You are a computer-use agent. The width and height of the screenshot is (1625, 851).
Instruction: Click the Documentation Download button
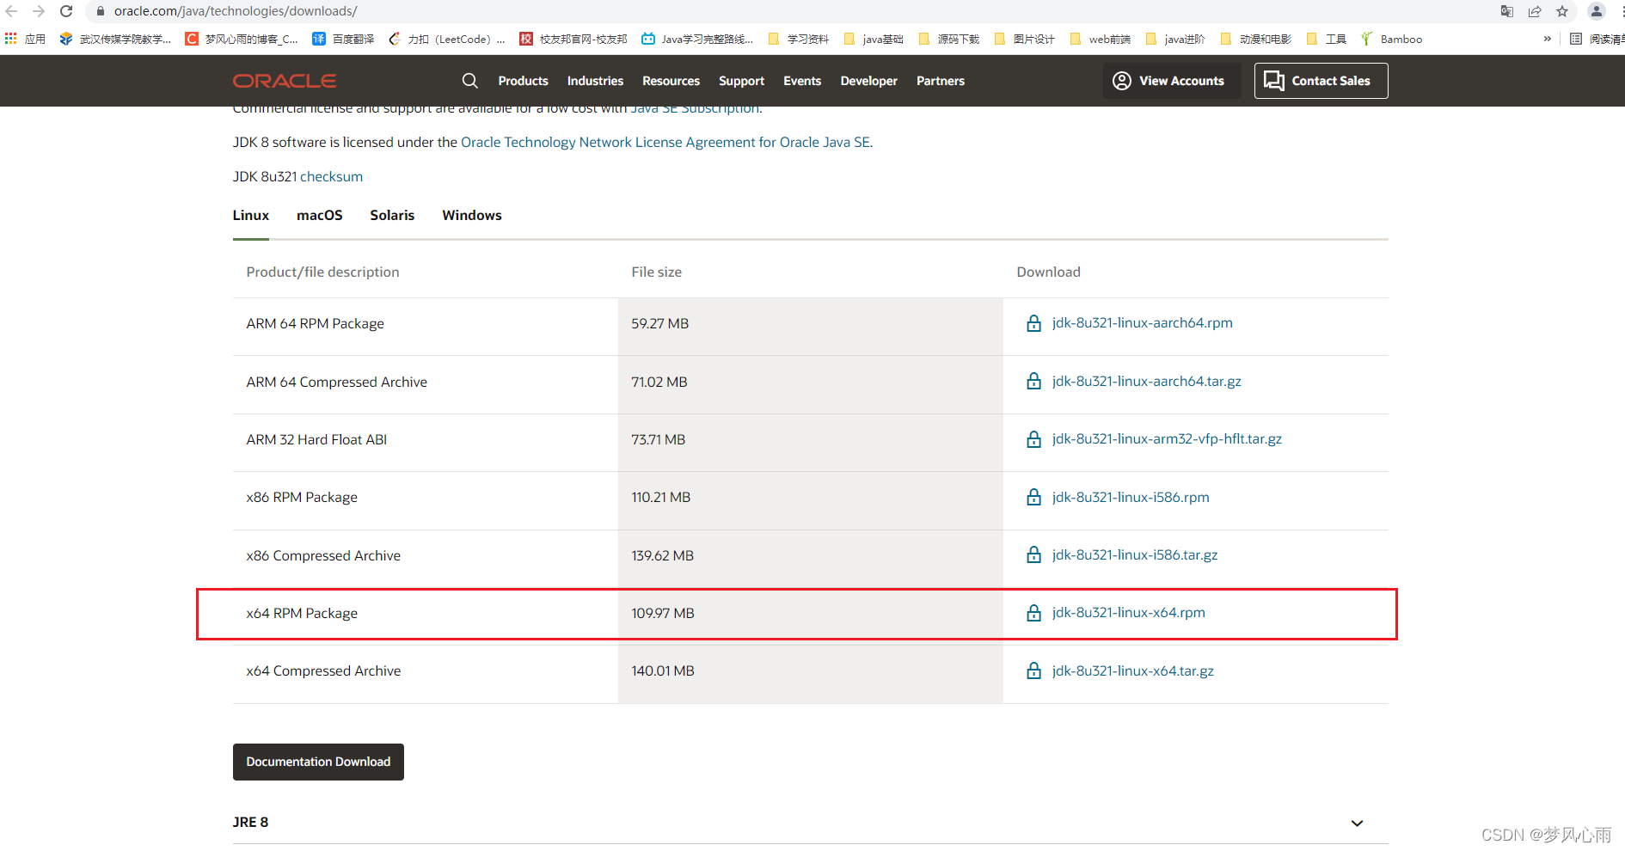pos(318,762)
